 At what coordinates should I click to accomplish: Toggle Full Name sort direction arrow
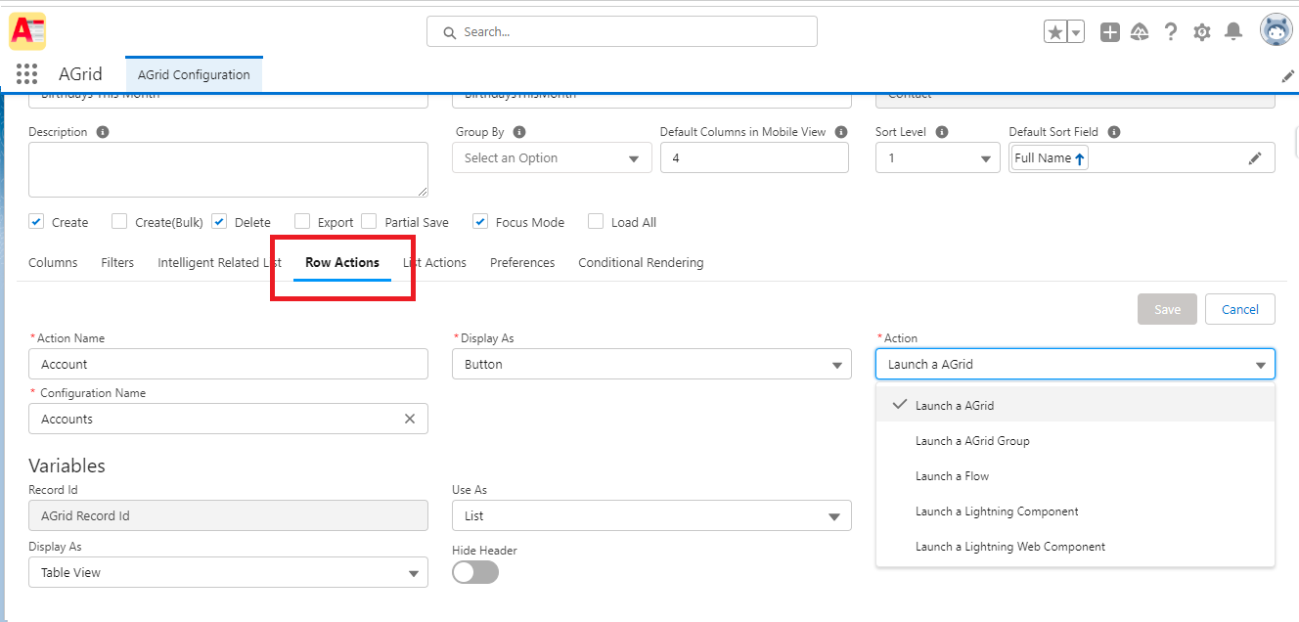[x=1080, y=158]
